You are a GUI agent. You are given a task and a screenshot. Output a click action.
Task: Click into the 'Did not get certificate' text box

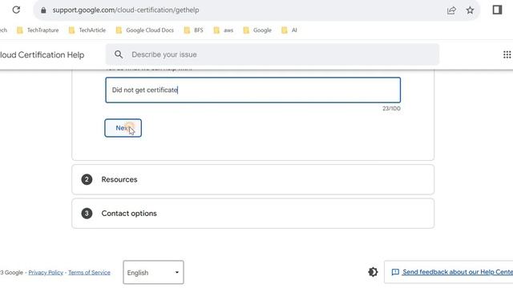coord(253,90)
